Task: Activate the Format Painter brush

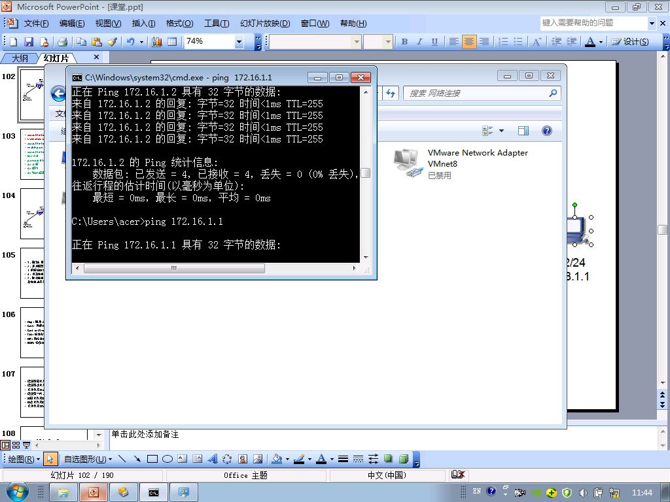Action: tap(112, 41)
